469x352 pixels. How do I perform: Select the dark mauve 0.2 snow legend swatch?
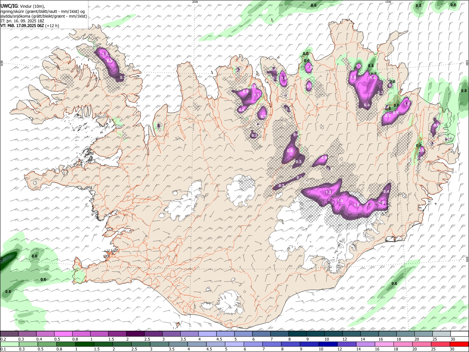[x=10, y=334]
